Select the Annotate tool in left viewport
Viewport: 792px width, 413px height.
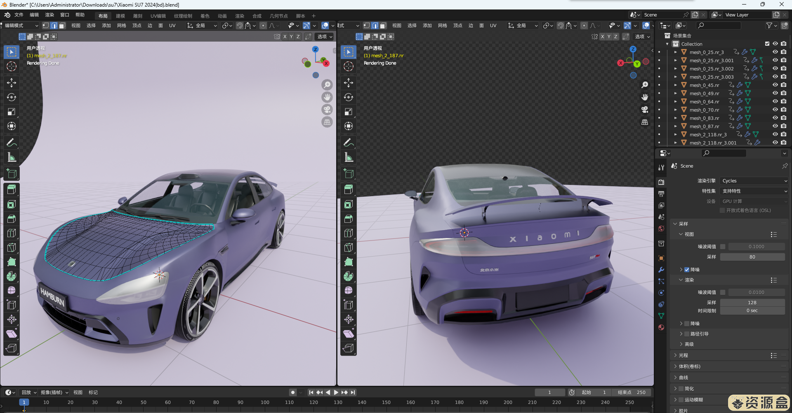click(x=12, y=142)
